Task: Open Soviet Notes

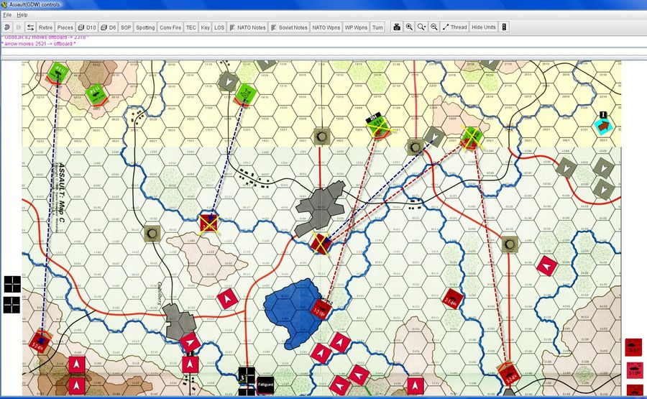Action: tap(289, 27)
